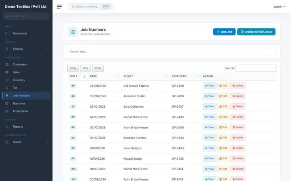Click Create Bill (All Jobs) button
Image resolution: width=291 pixels, height=181 pixels.
256,32
